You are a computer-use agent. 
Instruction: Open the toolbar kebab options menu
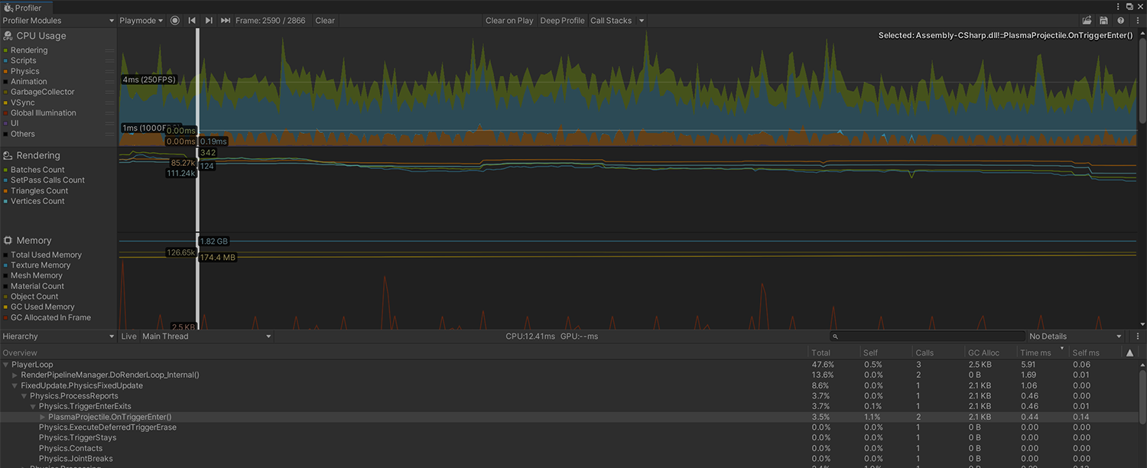[1138, 21]
